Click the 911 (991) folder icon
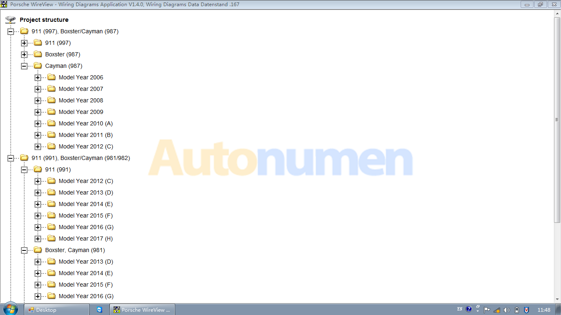The width and height of the screenshot is (561, 315). coord(38,169)
